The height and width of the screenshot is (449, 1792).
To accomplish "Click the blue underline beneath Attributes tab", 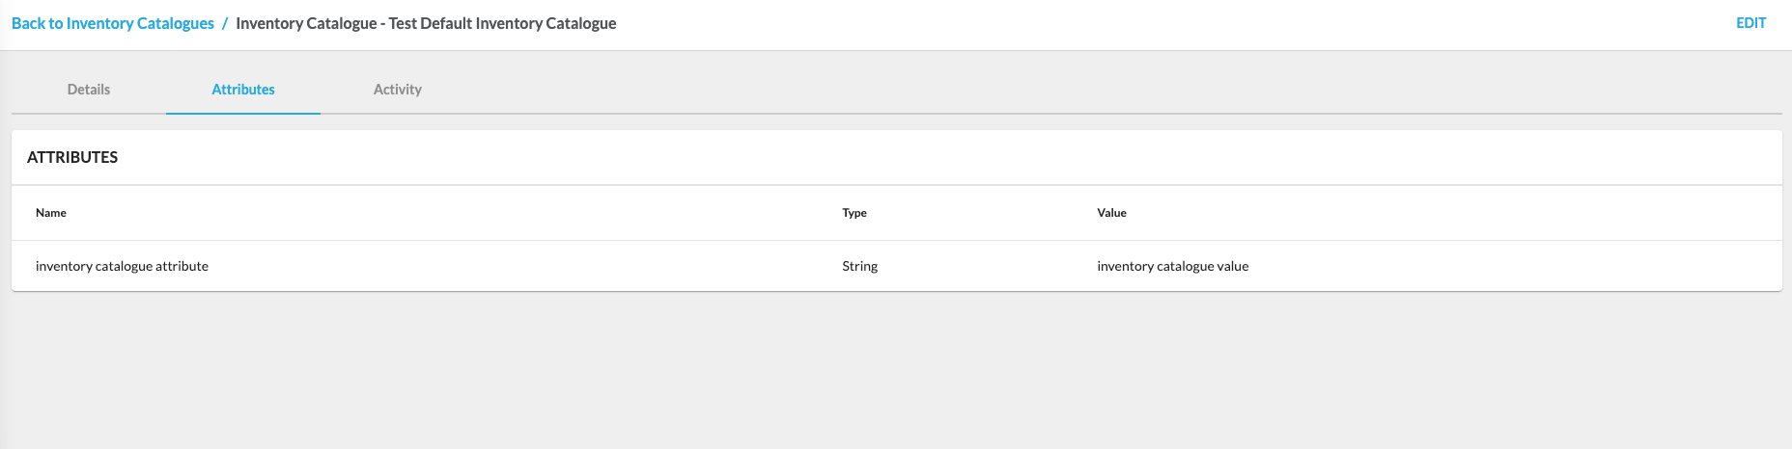I will tap(243, 114).
